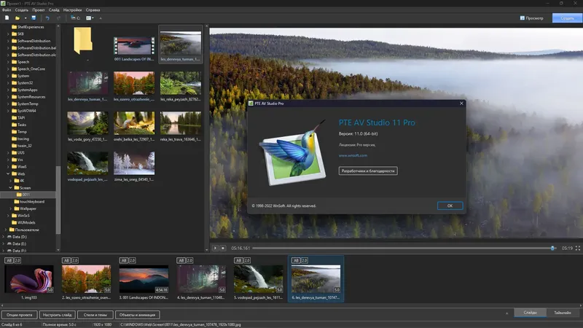Click OK in the About dialog

click(x=450, y=206)
